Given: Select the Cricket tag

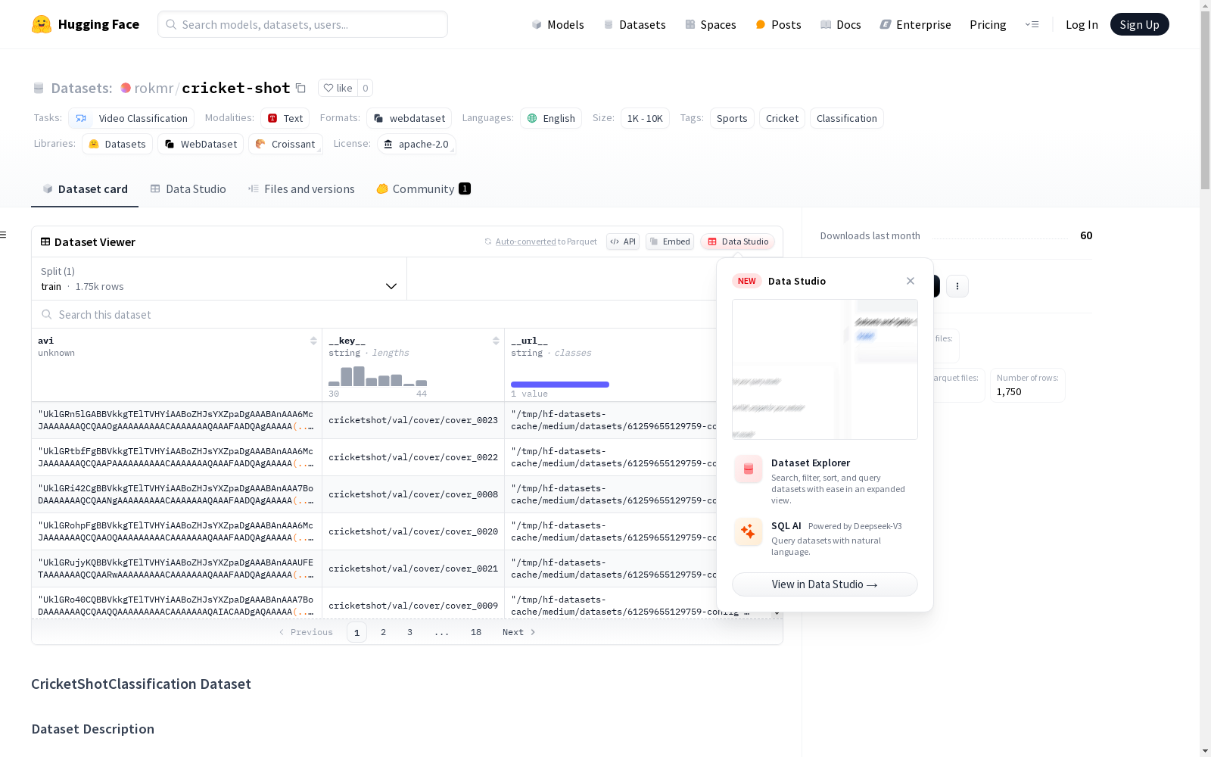Looking at the screenshot, I should tap(782, 118).
